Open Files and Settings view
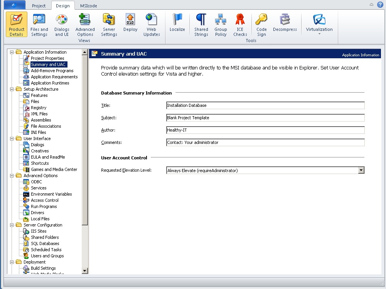 (39, 24)
